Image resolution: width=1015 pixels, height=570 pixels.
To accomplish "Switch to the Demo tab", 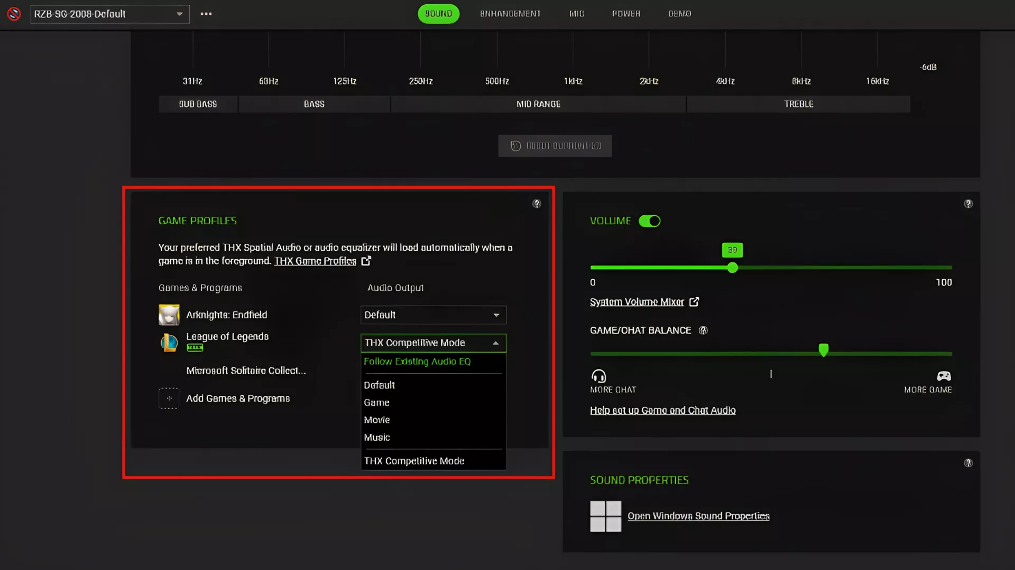I will [x=680, y=14].
